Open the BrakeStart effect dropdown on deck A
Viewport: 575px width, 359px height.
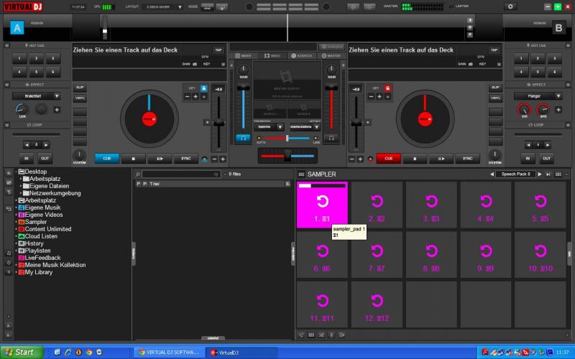36,95
